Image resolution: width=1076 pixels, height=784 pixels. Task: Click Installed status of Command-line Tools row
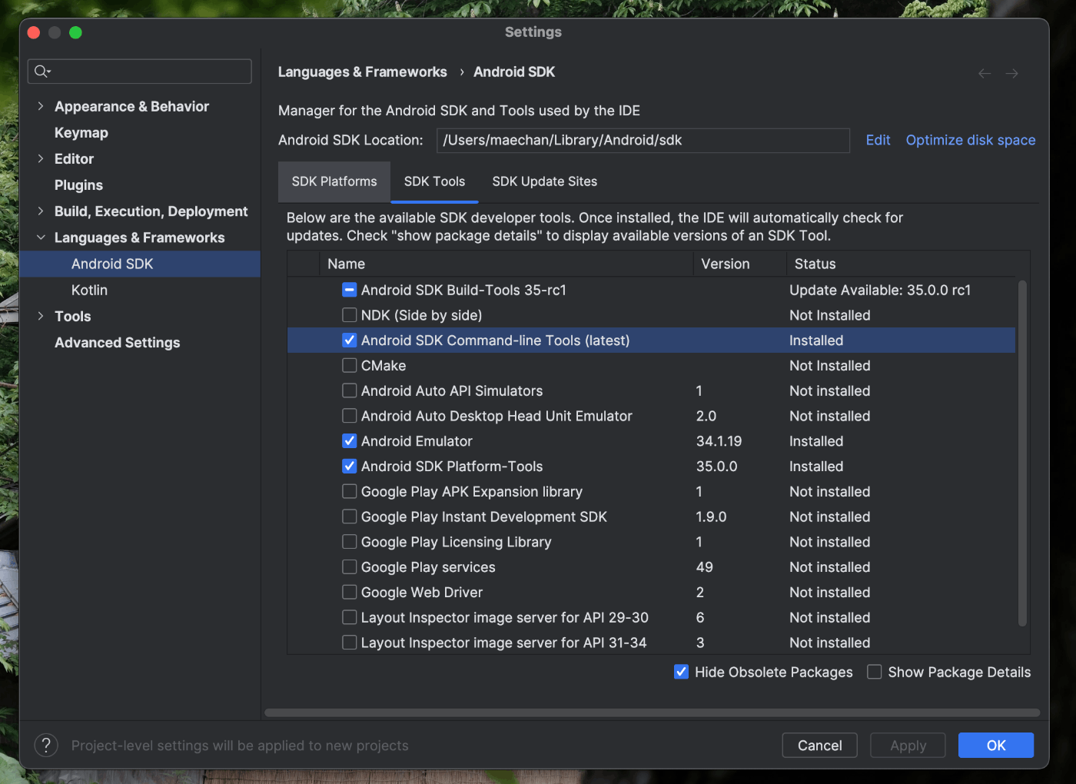[816, 341]
